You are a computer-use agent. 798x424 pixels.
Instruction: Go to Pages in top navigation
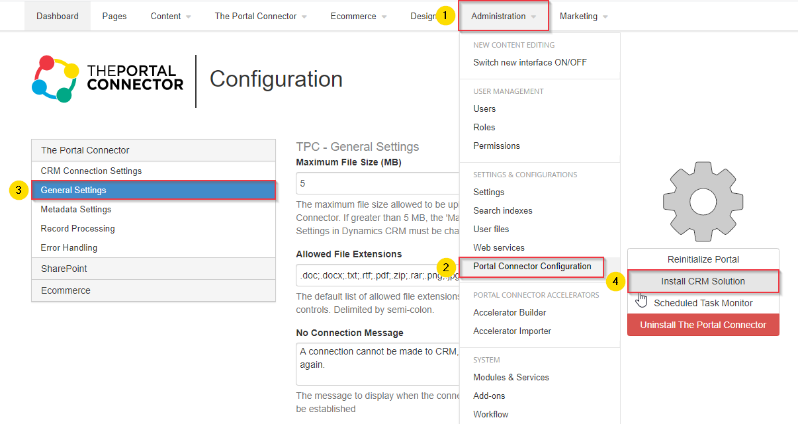tap(114, 16)
